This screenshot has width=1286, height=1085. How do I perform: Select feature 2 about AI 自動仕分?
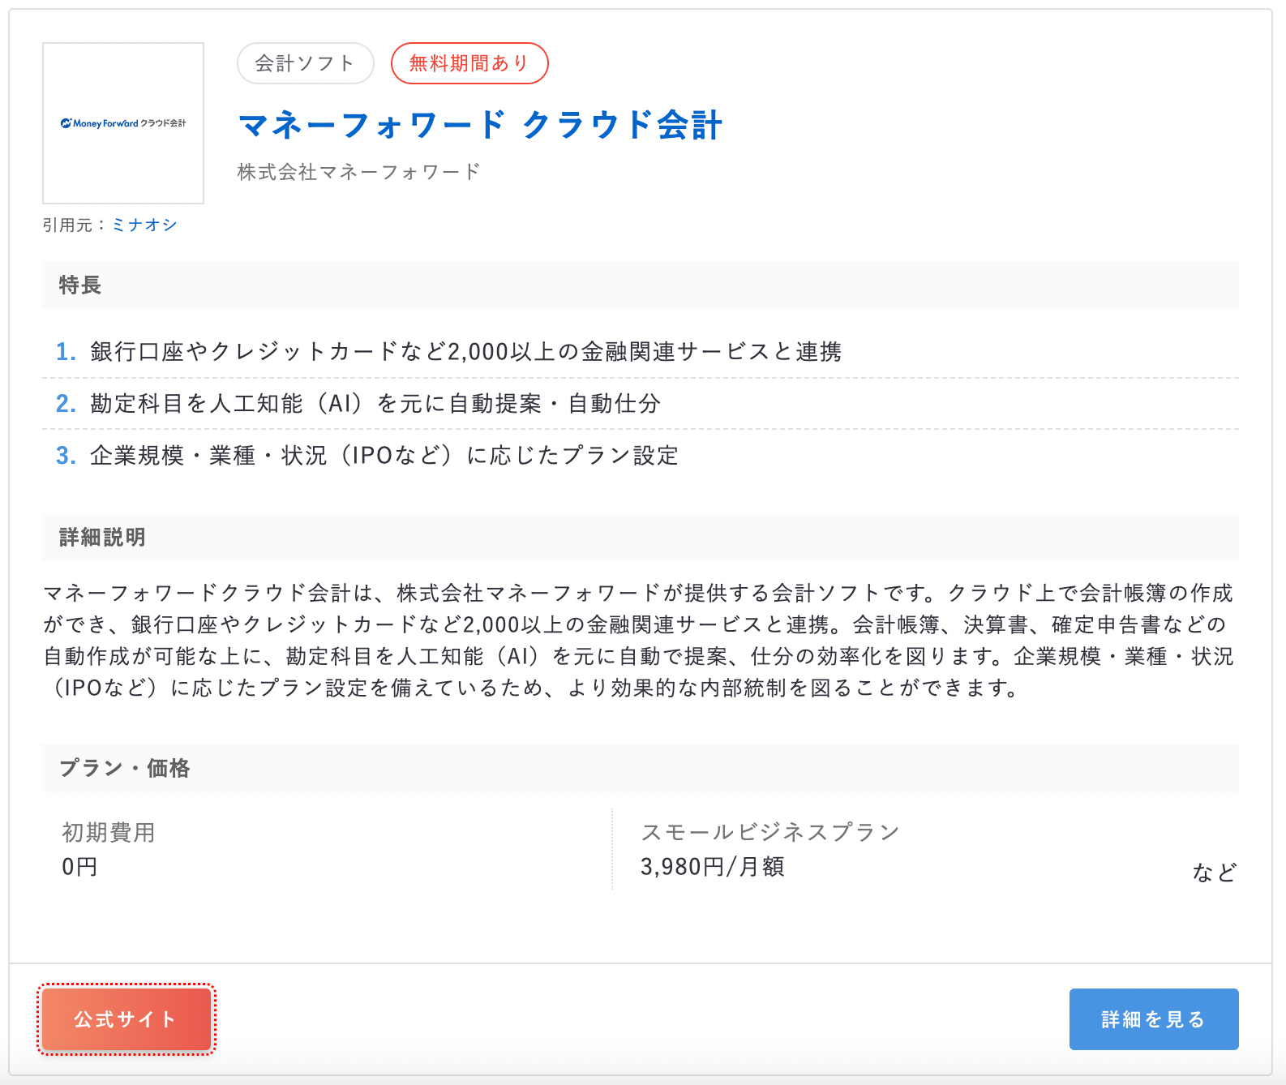coord(375,404)
